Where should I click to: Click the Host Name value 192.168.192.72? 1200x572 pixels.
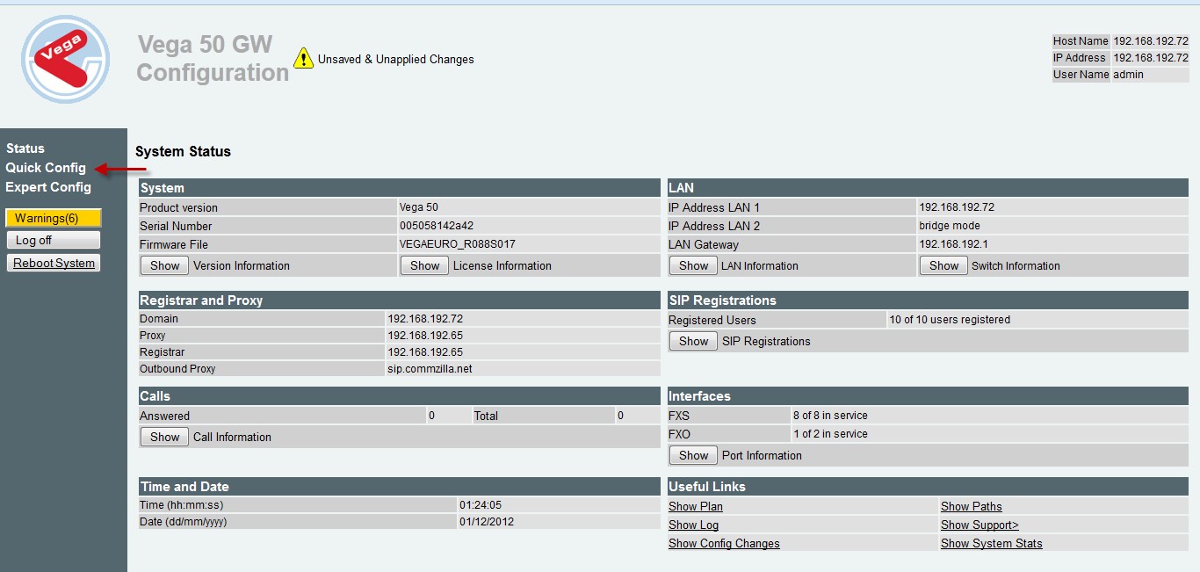(x=1151, y=41)
